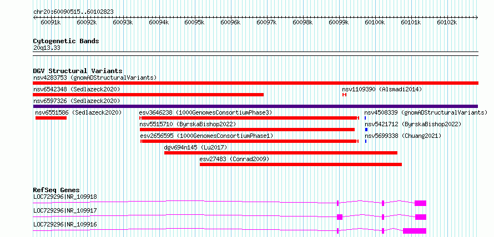Screen dimensions: 494x237
Task: Click the RefSeq Genes track title
Action: coord(56,190)
